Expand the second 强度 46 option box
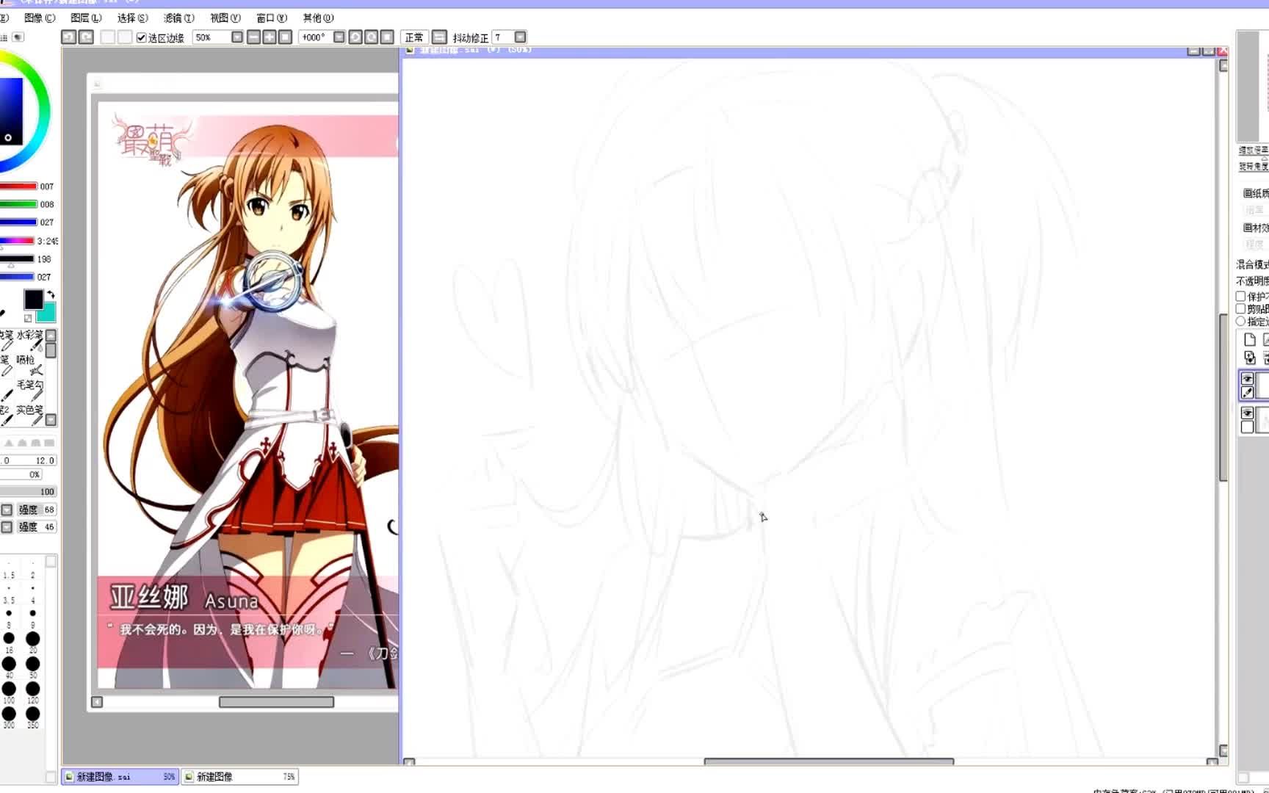This screenshot has height=793, width=1269. coord(7,527)
